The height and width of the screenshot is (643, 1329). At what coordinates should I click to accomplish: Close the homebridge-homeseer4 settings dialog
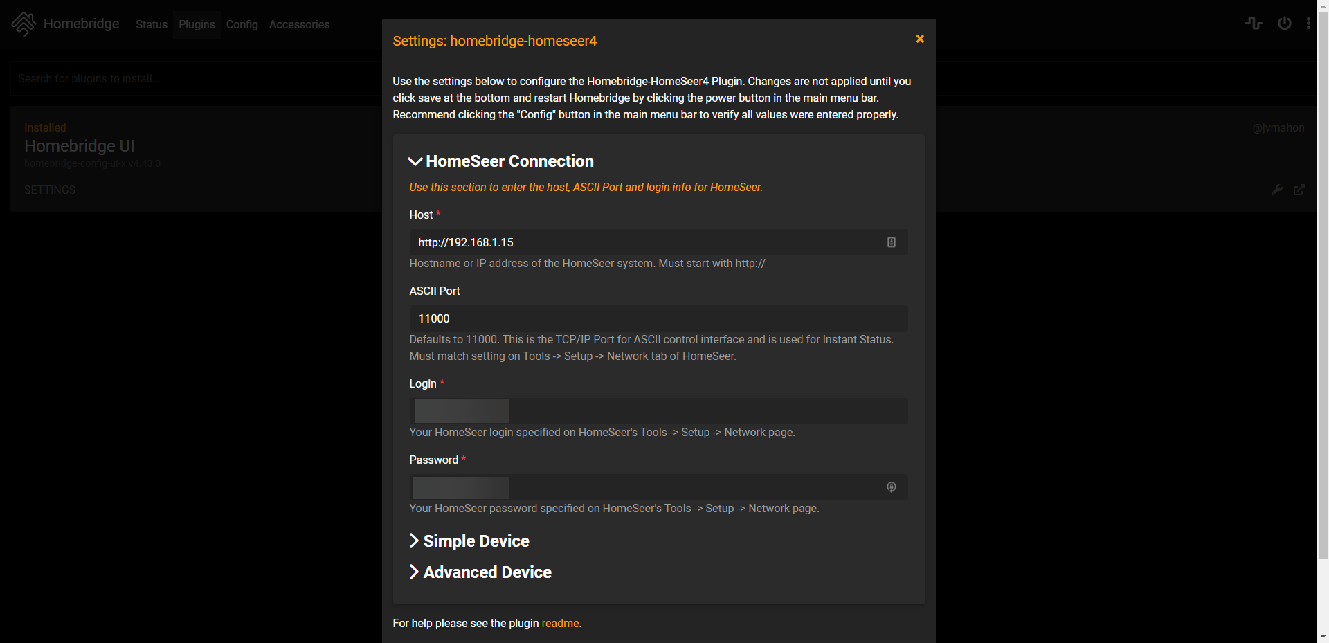tap(920, 39)
